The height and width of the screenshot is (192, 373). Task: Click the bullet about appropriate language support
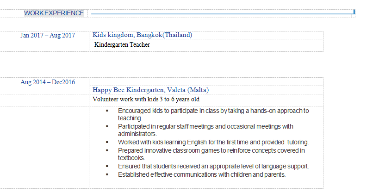[x=213, y=166]
